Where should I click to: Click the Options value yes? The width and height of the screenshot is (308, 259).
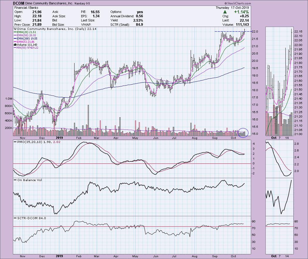(x=140, y=12)
